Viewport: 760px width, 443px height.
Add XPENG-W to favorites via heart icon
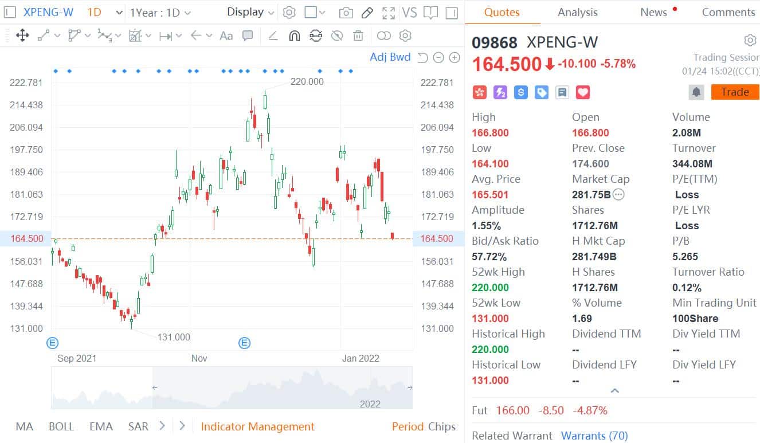[583, 92]
